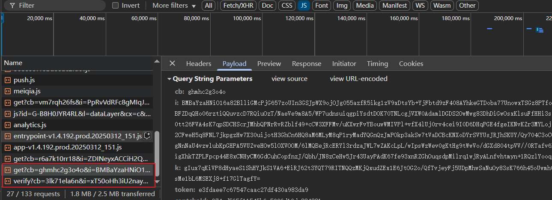Close the request details panel with X

click(x=172, y=63)
